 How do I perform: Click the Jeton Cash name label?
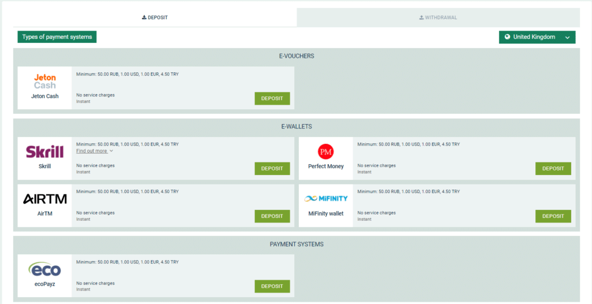click(45, 97)
